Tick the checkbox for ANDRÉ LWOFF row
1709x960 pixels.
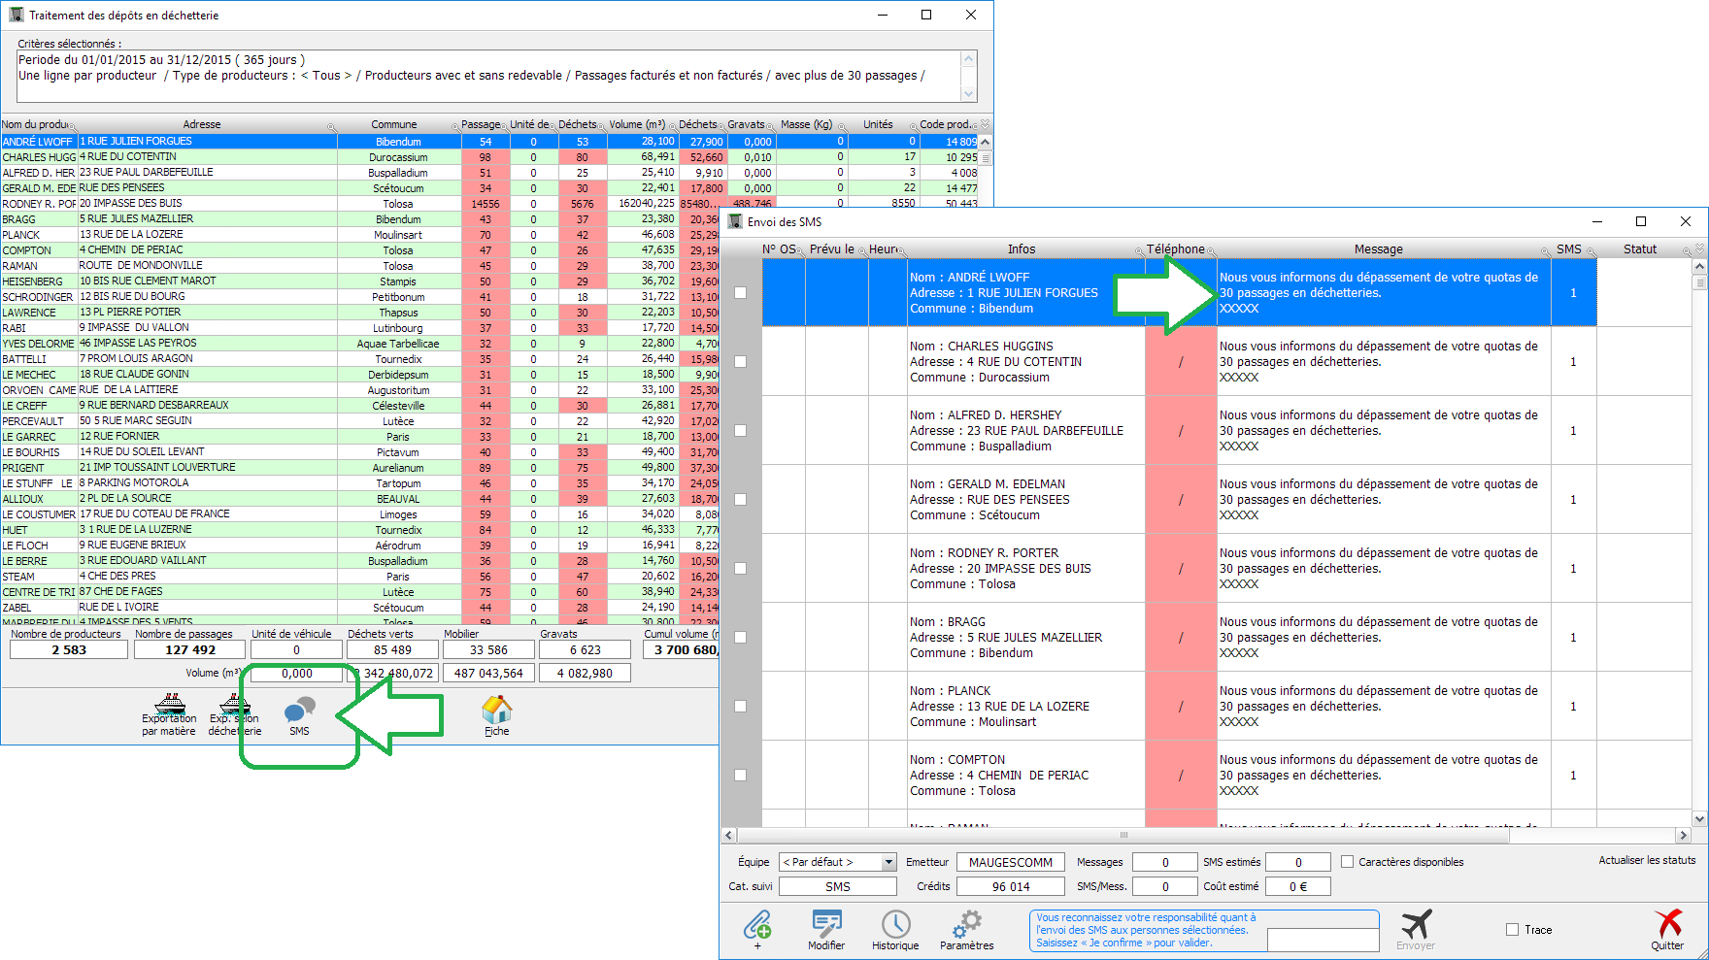(741, 293)
